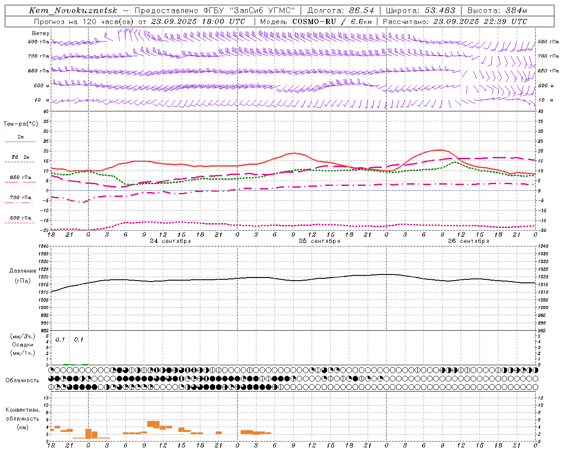Screen dimensions: 561x449
Task: Click the 'Высота: 384м' elevation value
Action: (497, 11)
